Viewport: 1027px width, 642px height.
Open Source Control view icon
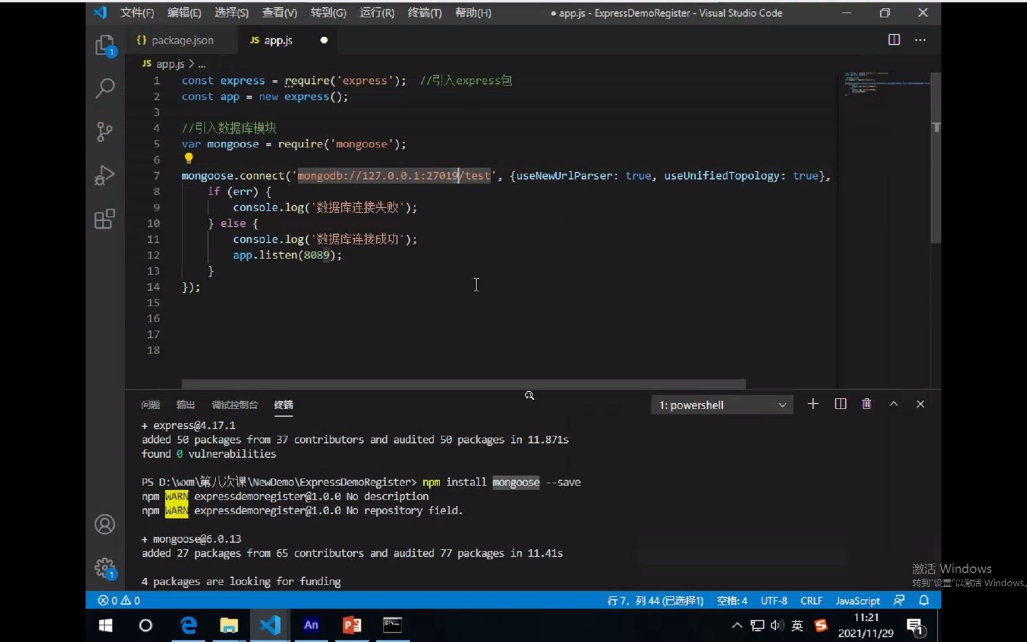pyautogui.click(x=105, y=131)
